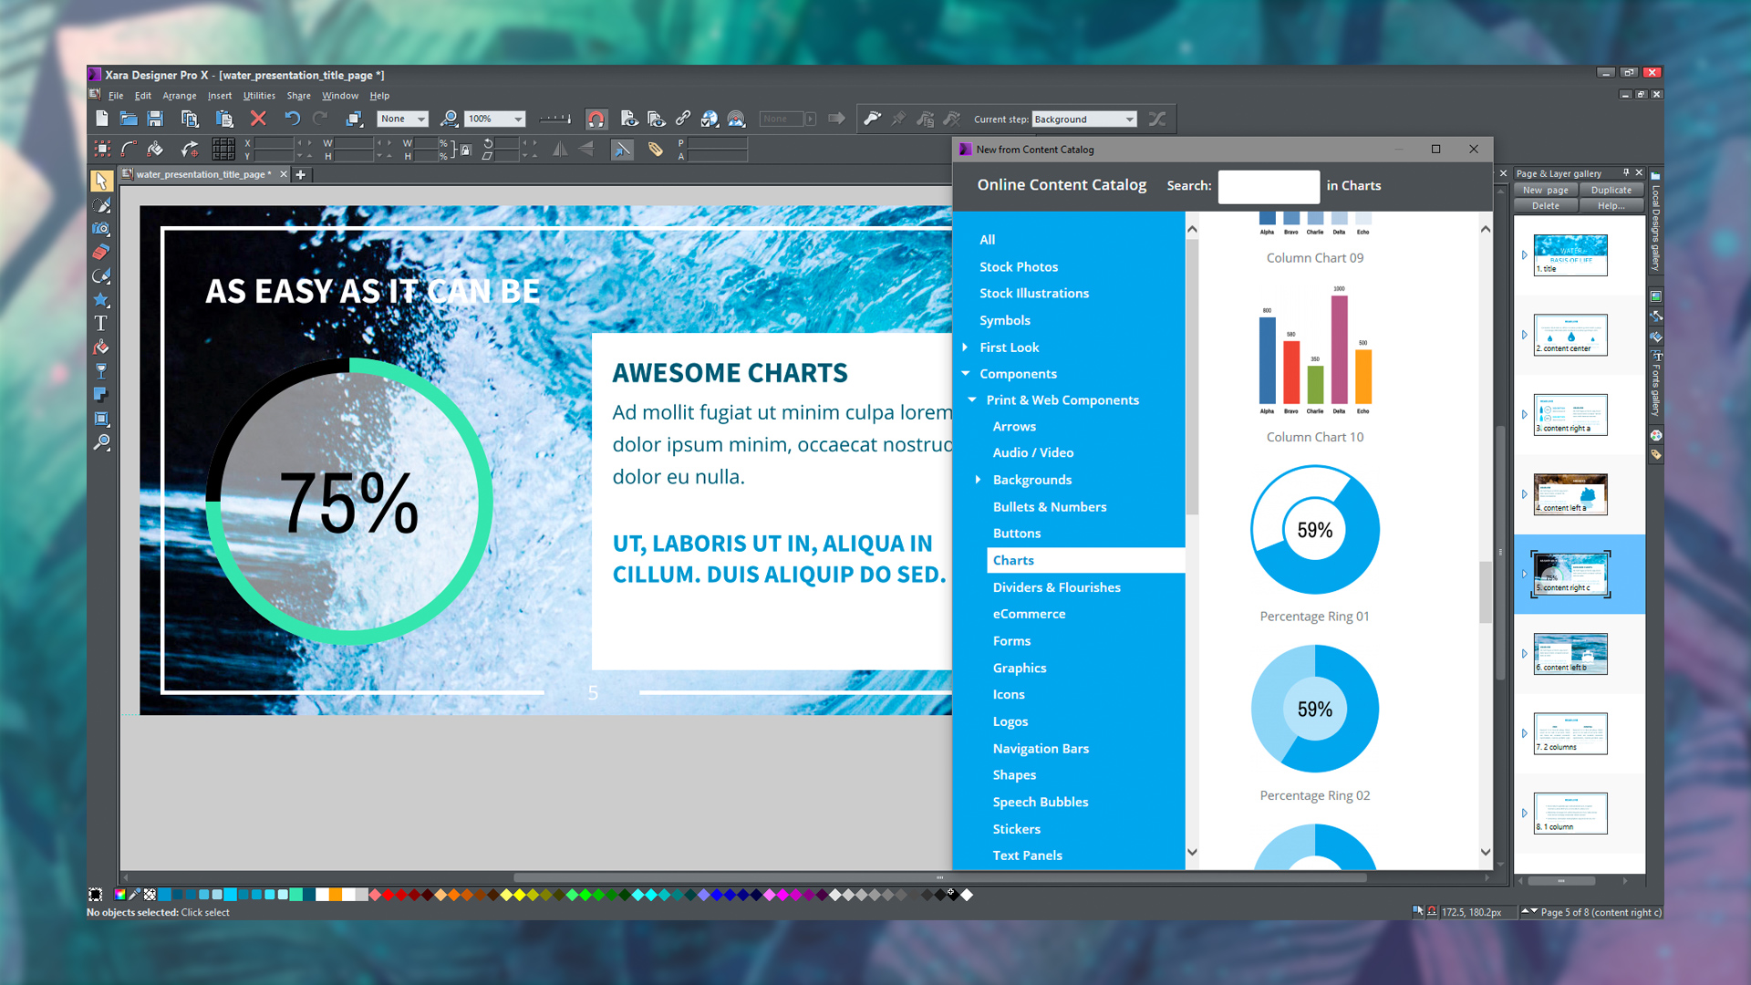The image size is (1751, 985).
Task: Click the horizontal flip toggle
Action: [x=560, y=149]
